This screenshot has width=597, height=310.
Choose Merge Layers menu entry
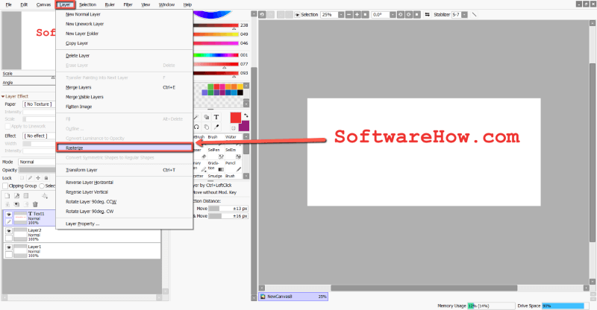(x=125, y=87)
